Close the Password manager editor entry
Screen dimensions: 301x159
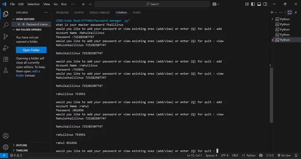pos(19,24)
